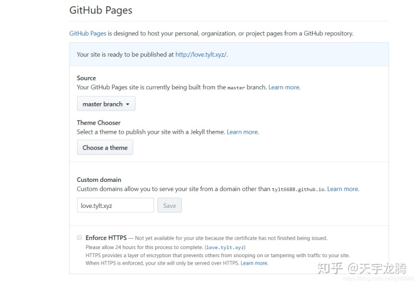The width and height of the screenshot is (417, 285).
Task: Open the love.tylt.xyz link in HTTPS notice
Action: (225, 247)
